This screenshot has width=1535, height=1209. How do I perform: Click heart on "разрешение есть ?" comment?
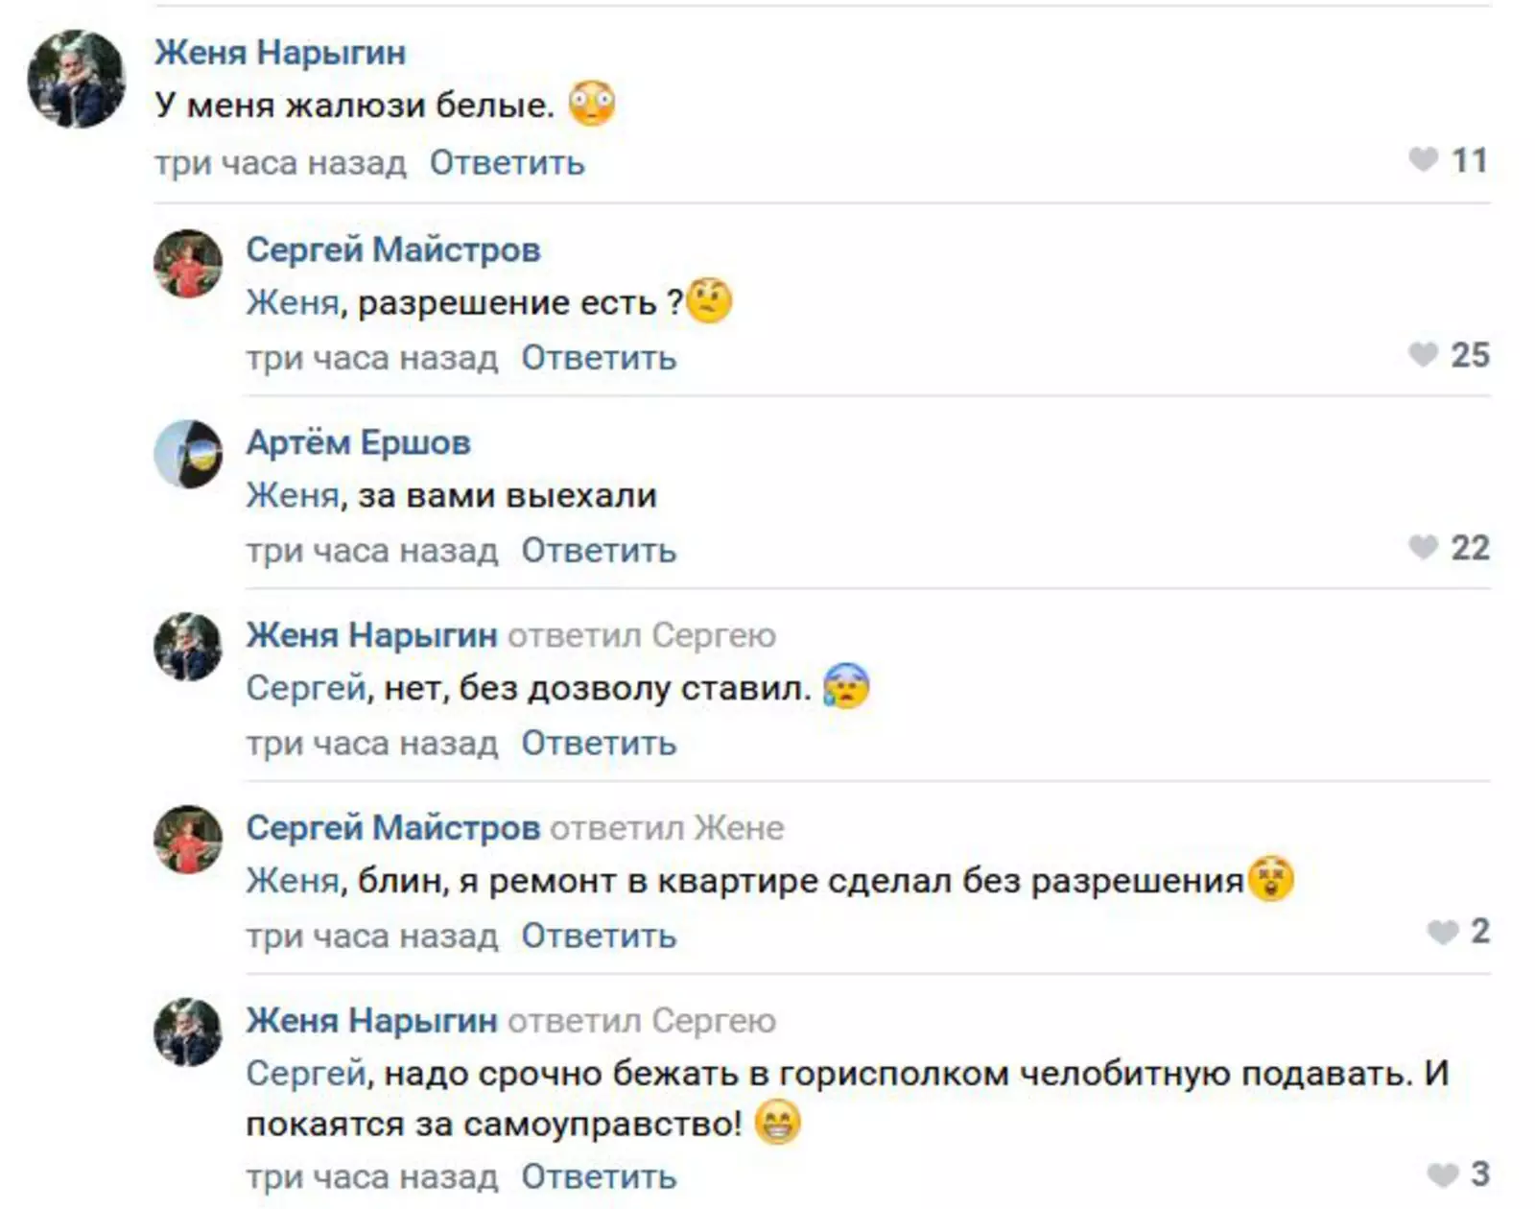pos(1423,354)
